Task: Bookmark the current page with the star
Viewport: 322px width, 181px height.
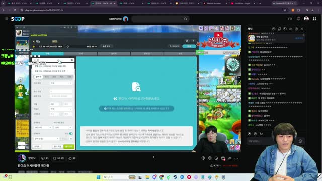Action: pyautogui.click(x=285, y=10)
